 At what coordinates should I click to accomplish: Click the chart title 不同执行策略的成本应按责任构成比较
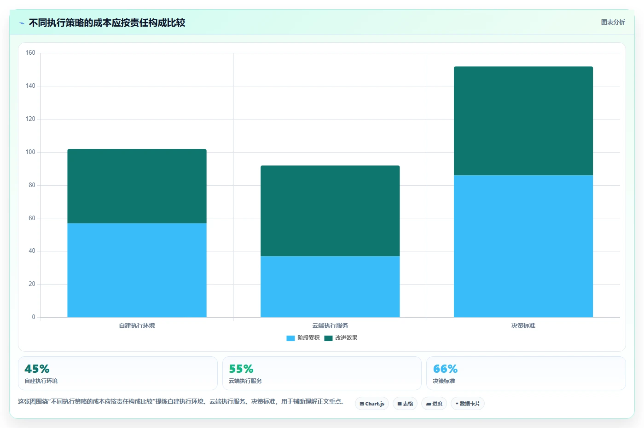(107, 23)
